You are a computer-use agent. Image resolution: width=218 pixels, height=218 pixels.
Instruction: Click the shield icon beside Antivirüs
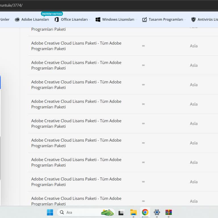coord(193,20)
